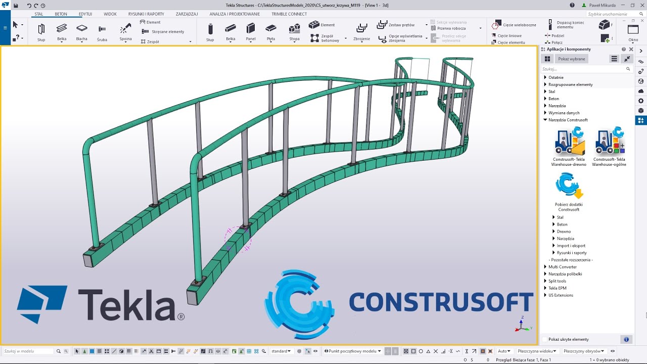Click the steel Słup column tool
This screenshot has width=647, height=364.
(x=41, y=32)
